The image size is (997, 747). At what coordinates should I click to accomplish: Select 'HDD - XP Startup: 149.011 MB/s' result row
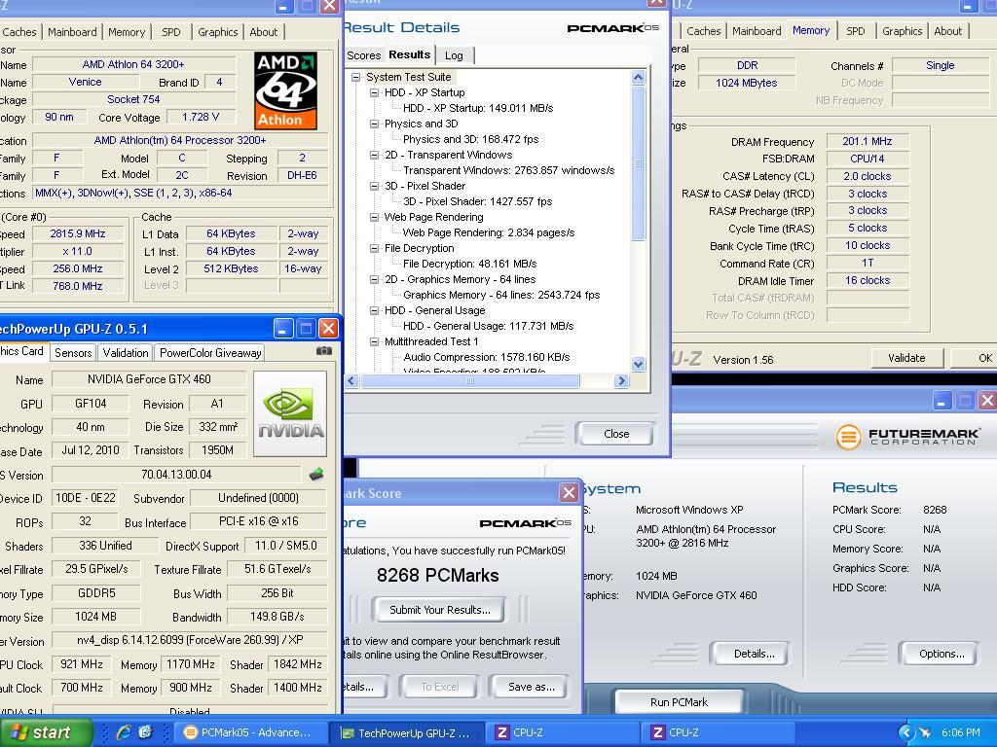point(478,108)
